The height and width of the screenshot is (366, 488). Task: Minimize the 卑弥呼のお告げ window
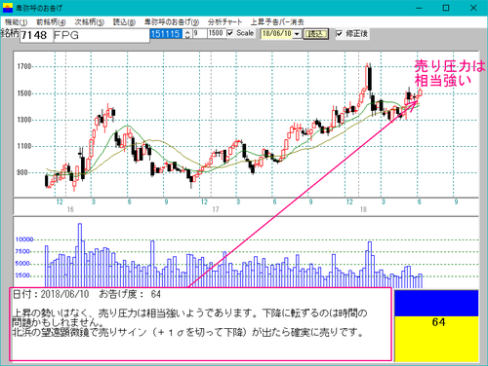[x=419, y=8]
